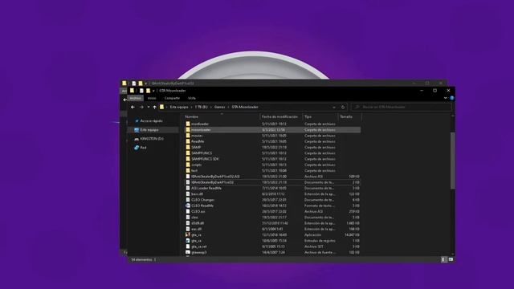Open recent locations dropdown beside forward arrow
The width and height of the screenshot is (514, 289).
pyautogui.click(x=148, y=107)
